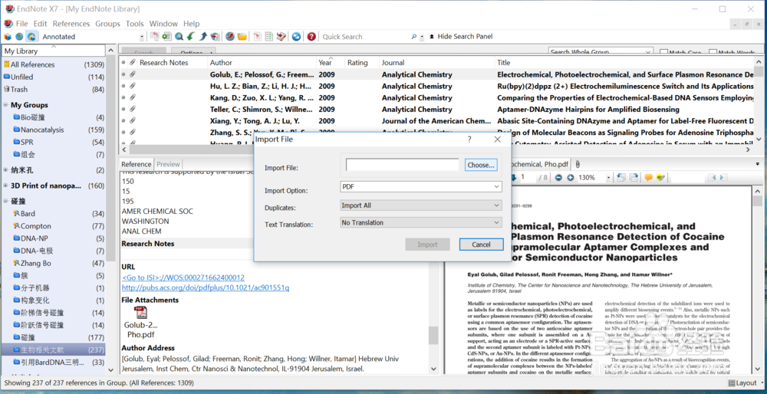767x394 pixels.
Task: Click the green Import arrow icon
Action: coord(191,37)
